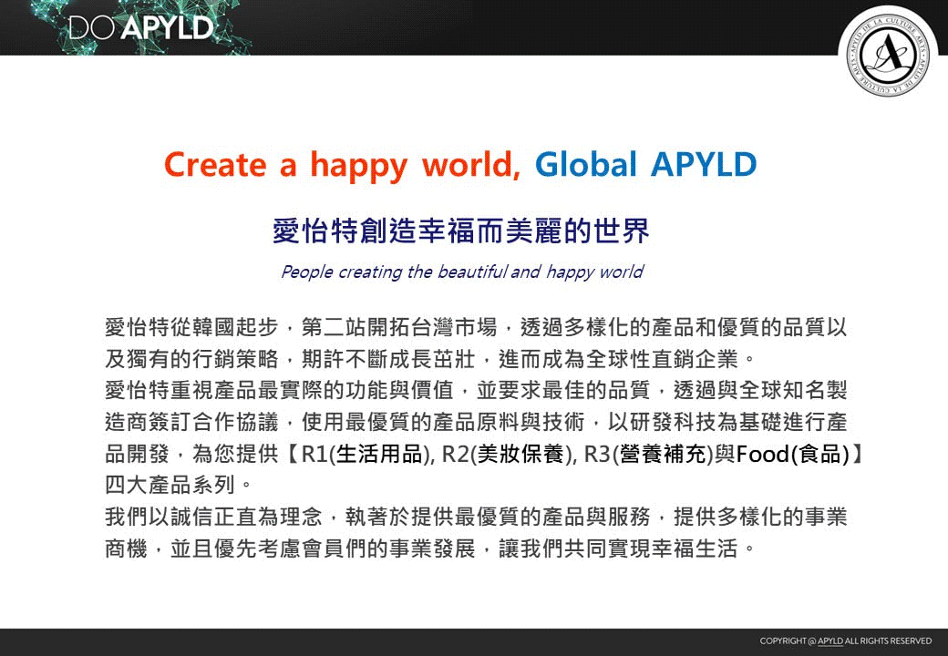Click the DO APYLD logo in the header
This screenshot has height=656, width=948.
(141, 27)
